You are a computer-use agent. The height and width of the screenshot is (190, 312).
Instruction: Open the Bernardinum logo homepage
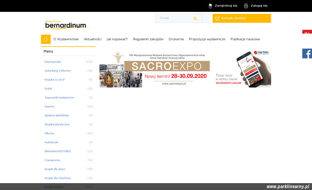(67, 25)
